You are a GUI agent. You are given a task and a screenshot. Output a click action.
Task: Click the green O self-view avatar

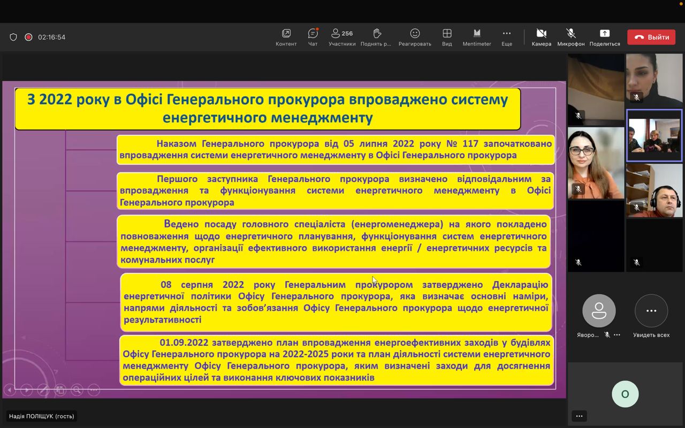(x=625, y=394)
